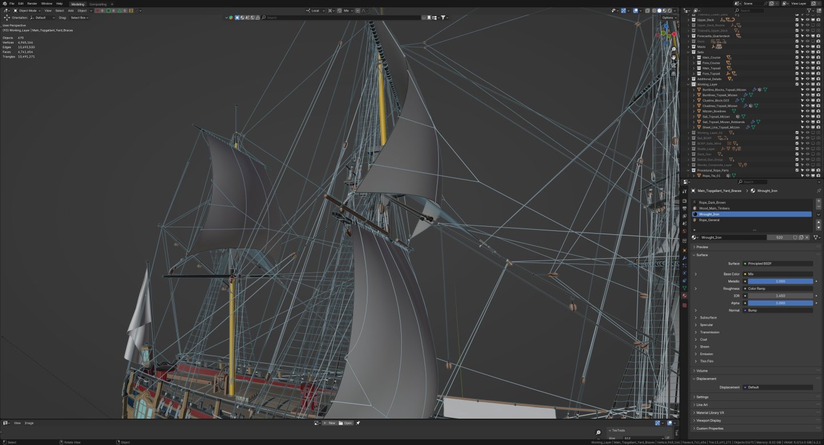The height and width of the screenshot is (445, 824).
Task: Open the Window menu
Action: pos(46,3)
